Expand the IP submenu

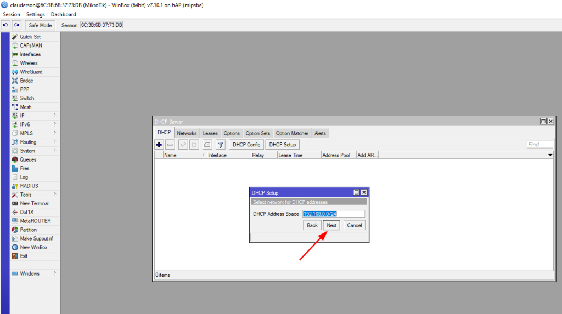tap(22, 116)
